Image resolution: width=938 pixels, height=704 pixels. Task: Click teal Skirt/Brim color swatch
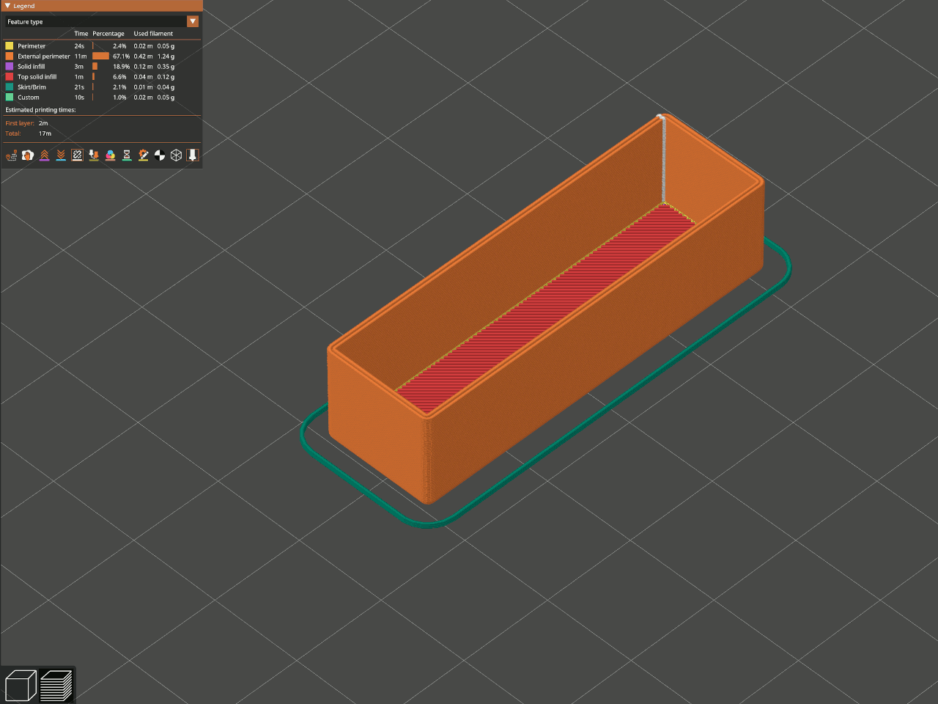[x=10, y=87]
